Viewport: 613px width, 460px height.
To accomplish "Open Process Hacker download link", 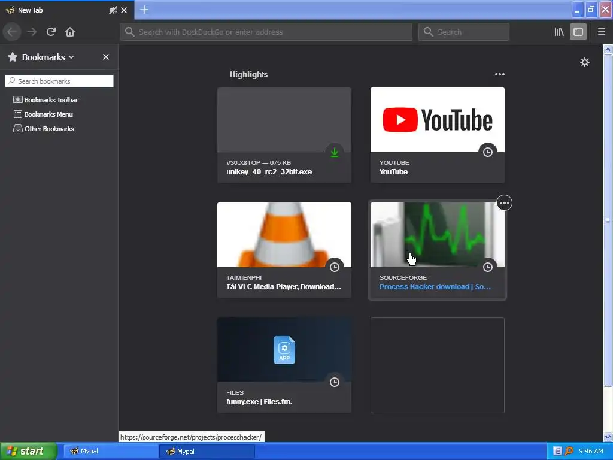I will point(435,287).
